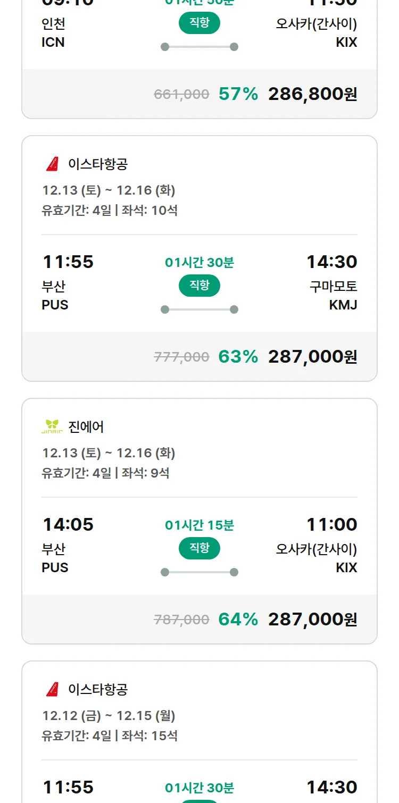Viewport: 399px width, 803px height.
Task: Click the 부산 PUS departure on Jin Air card
Action: [x=55, y=558]
